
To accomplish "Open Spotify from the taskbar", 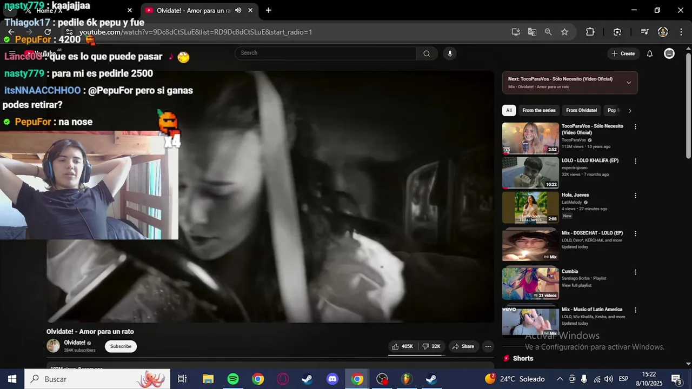I will pos(233,379).
